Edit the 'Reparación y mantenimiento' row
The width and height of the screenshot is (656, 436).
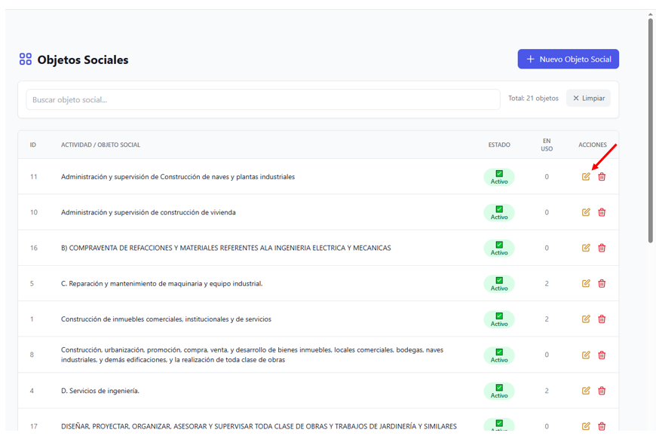[586, 283]
